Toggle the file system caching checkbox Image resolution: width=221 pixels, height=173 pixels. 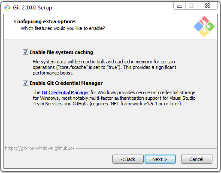click(x=25, y=52)
